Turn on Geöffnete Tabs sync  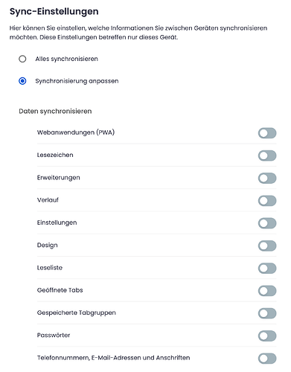click(x=267, y=291)
